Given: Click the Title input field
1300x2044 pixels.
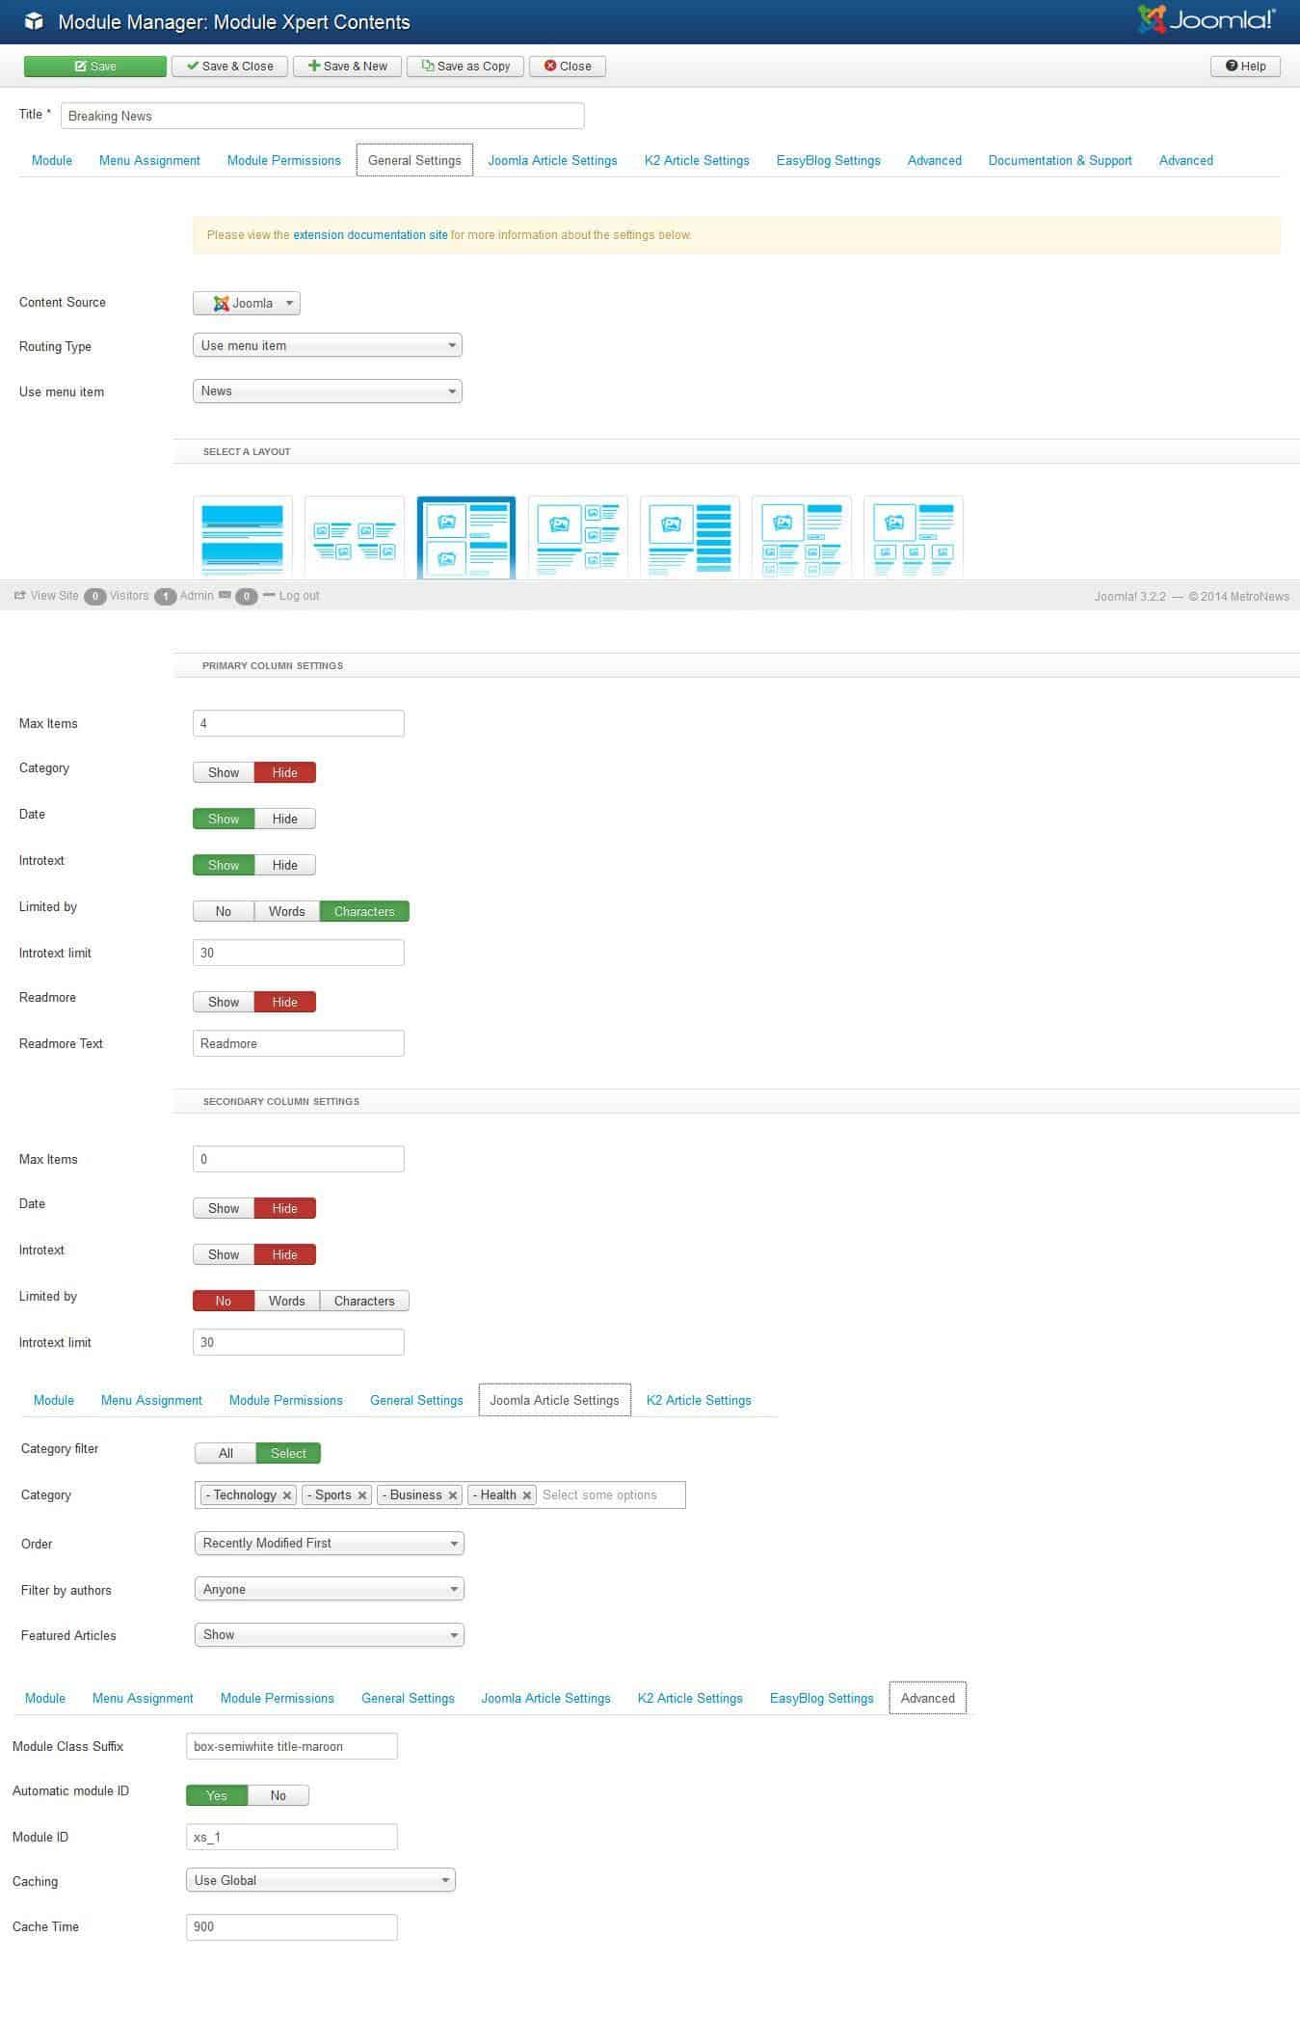Looking at the screenshot, I should (x=322, y=116).
